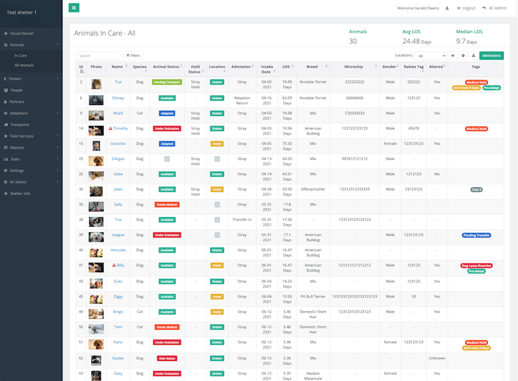Click the warning icon next to Timothy
This screenshot has width=518, height=381.
pos(111,129)
